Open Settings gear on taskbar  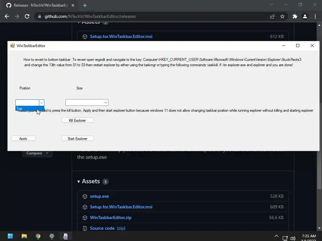coord(52,236)
